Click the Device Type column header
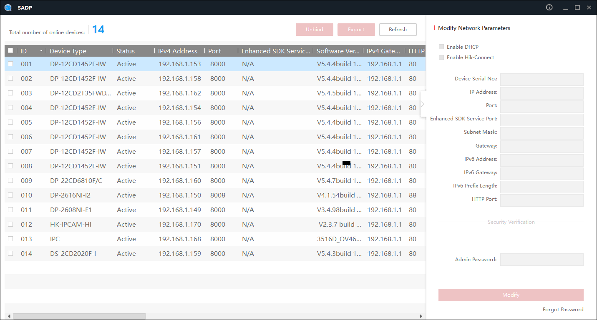Viewport: 597px width, 320px height. click(68, 51)
